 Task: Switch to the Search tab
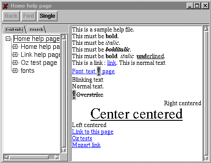36,29
